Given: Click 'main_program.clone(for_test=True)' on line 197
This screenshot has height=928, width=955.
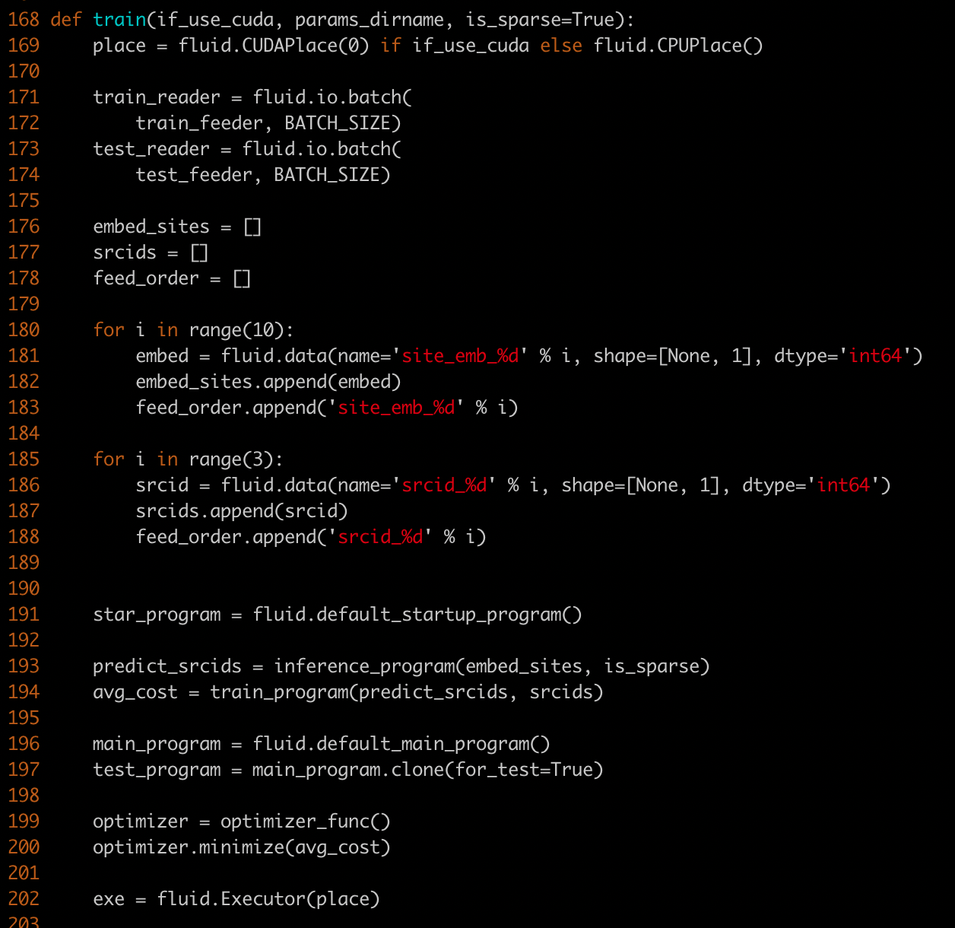Looking at the screenshot, I should tap(428, 769).
